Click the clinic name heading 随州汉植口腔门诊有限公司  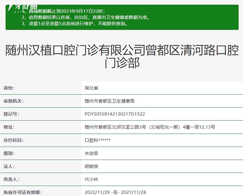pos(122,56)
